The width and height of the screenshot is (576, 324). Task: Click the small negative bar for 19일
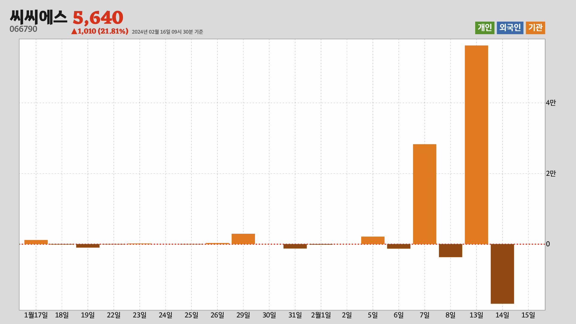click(88, 246)
